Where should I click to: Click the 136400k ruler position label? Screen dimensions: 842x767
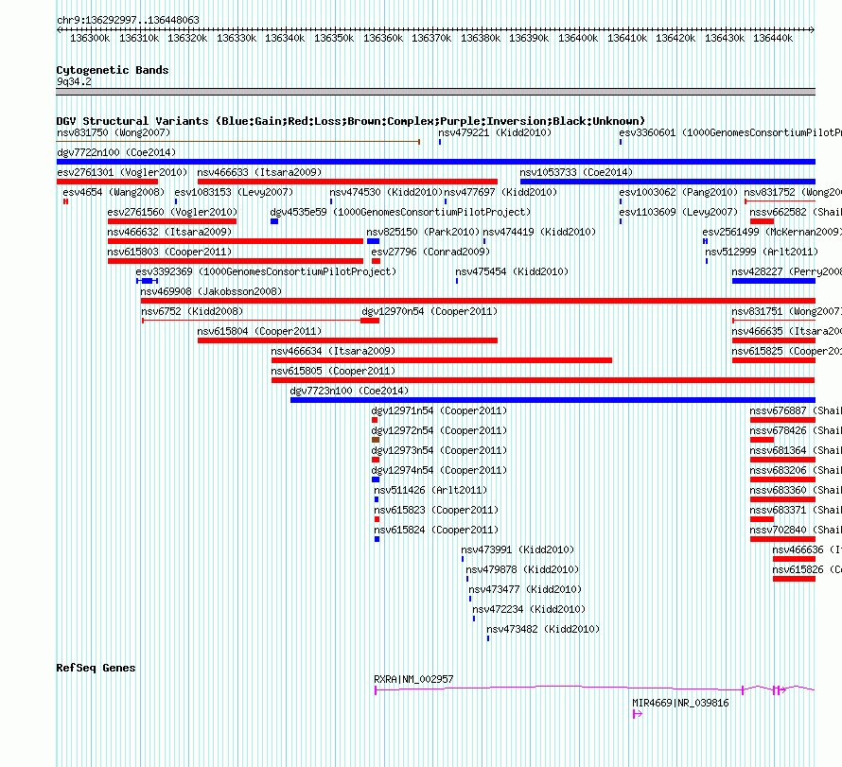tap(578, 38)
